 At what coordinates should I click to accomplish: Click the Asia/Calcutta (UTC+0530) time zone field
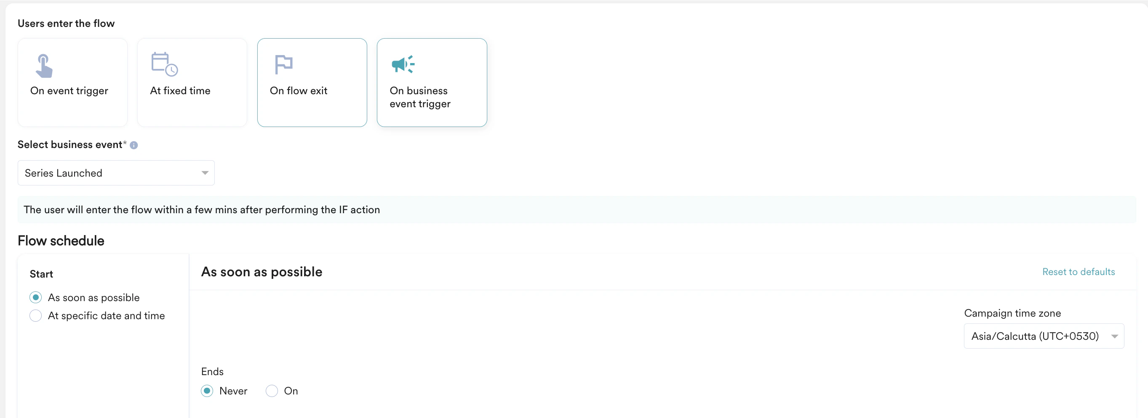coord(1044,336)
